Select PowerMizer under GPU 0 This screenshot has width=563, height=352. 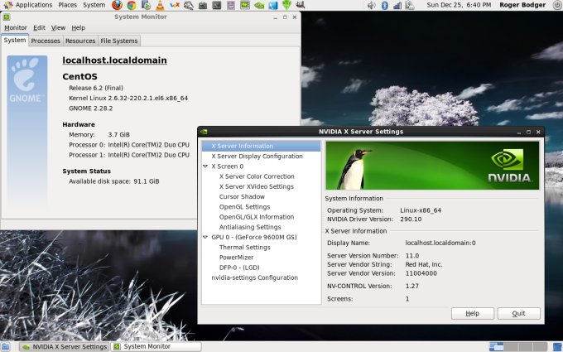236,258
